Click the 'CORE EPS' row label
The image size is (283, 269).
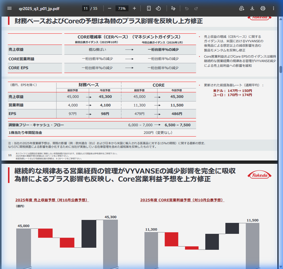pyautogui.click(x=18, y=68)
